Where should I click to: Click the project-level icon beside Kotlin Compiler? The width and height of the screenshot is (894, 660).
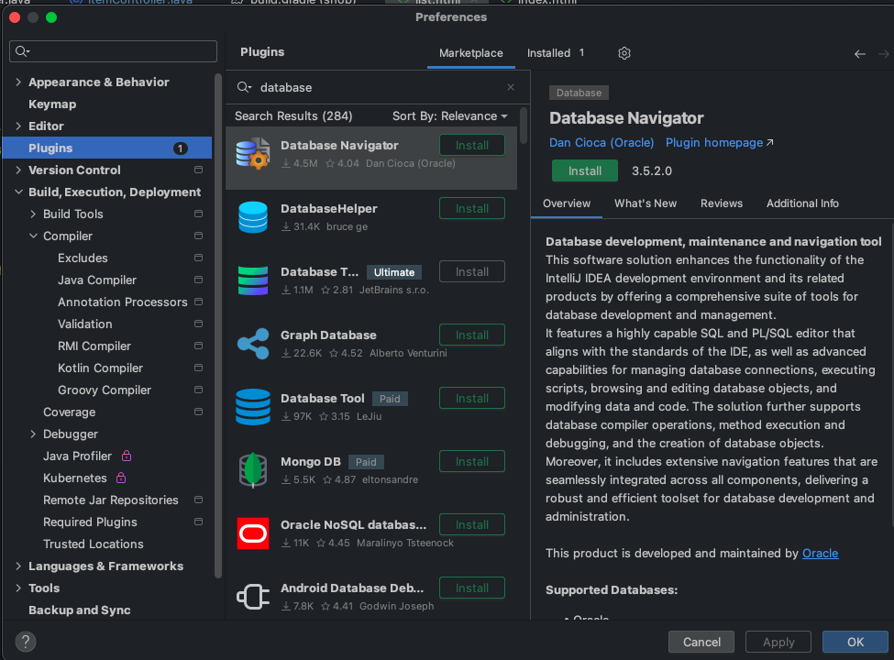(x=198, y=368)
